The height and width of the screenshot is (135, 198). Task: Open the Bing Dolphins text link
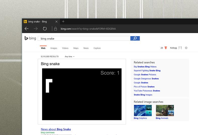[140, 118]
